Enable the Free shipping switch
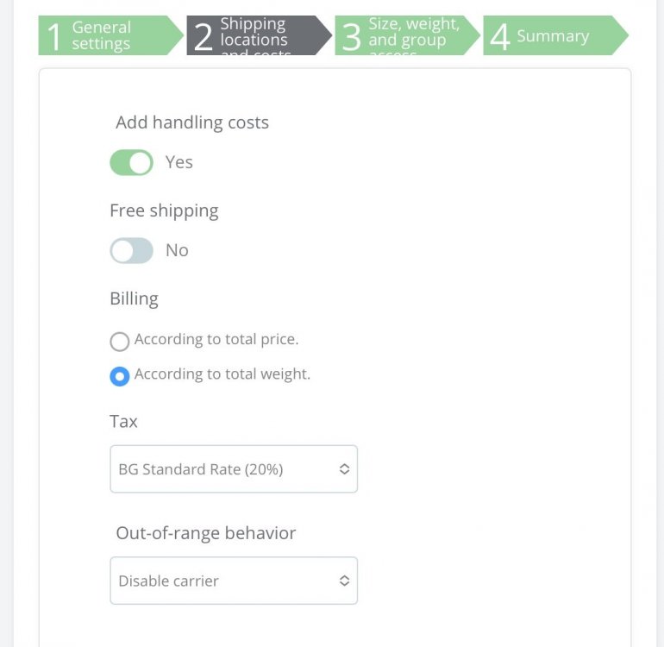 (131, 250)
